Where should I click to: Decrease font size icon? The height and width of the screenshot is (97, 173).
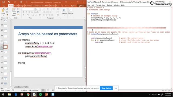(36, 15)
